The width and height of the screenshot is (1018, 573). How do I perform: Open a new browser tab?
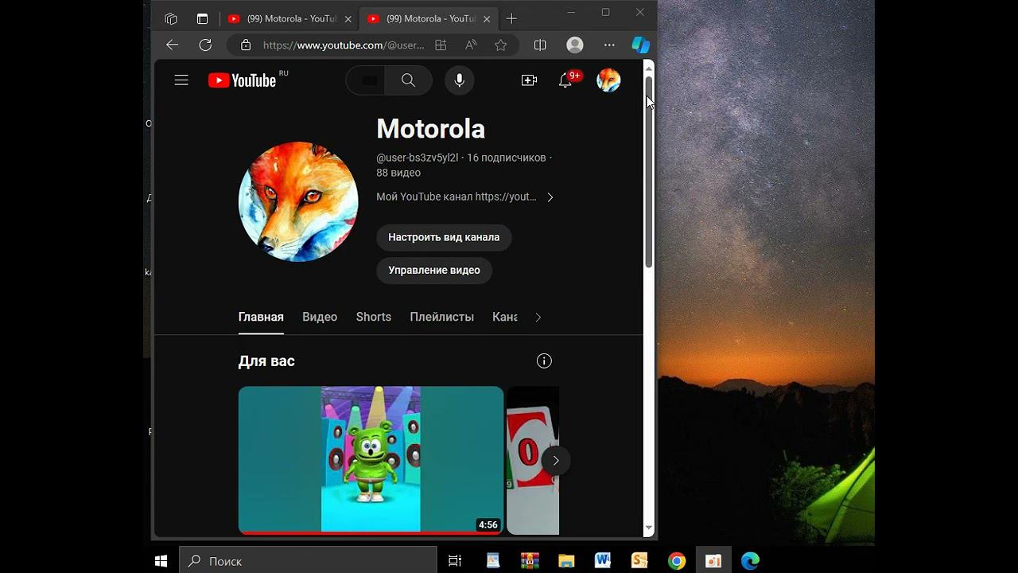[511, 18]
